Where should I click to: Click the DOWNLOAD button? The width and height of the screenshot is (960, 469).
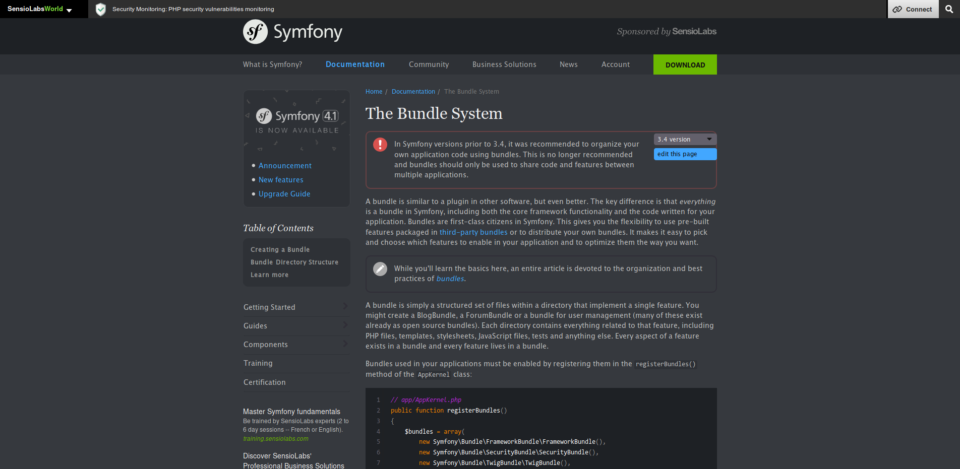coord(685,64)
